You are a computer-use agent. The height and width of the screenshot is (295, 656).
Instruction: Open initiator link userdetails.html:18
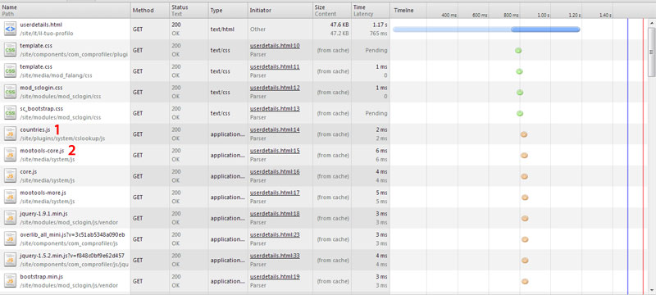(275, 214)
